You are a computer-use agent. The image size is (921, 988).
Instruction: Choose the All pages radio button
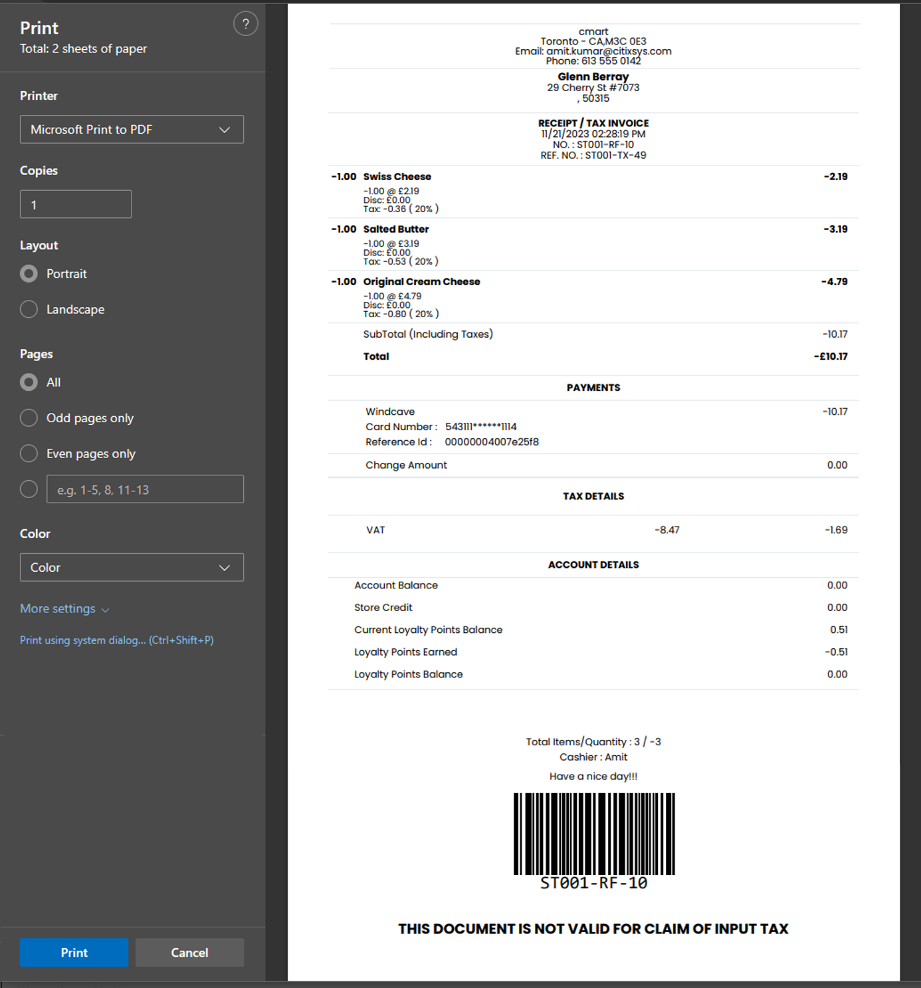click(x=29, y=382)
